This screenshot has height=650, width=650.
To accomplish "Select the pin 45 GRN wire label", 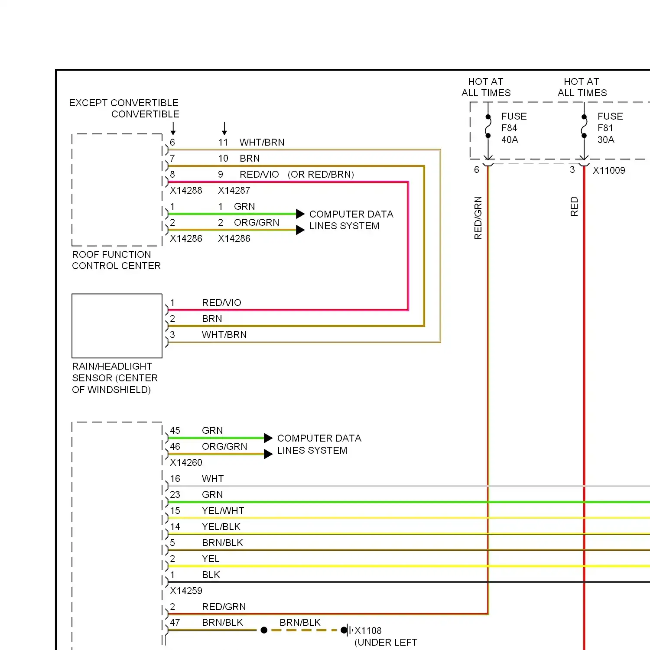I will coord(212,430).
